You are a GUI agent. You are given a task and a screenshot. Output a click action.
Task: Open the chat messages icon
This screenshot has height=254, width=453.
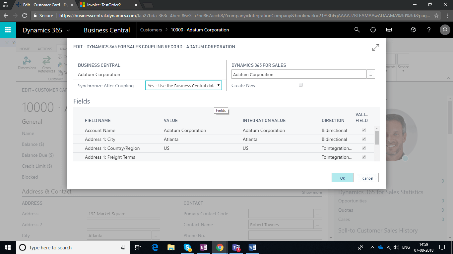(x=389, y=30)
